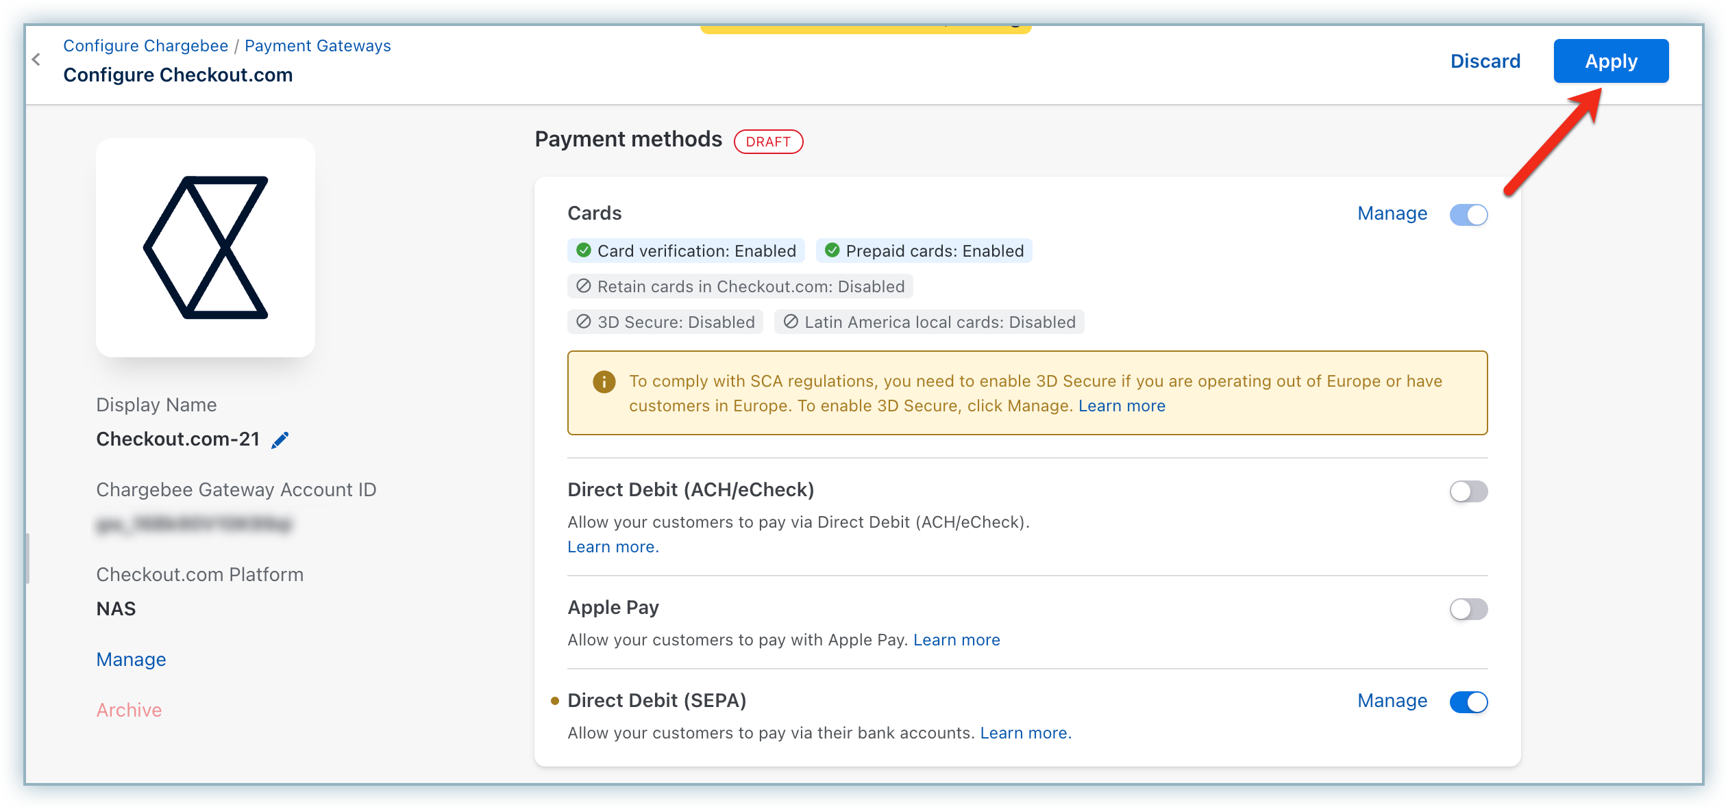
Task: Click the Prepaid cards enabled checkmark icon
Action: (832, 251)
